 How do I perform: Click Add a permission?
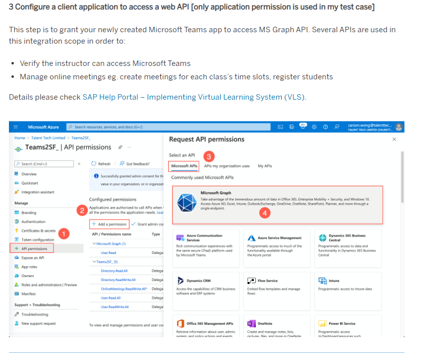tap(109, 224)
